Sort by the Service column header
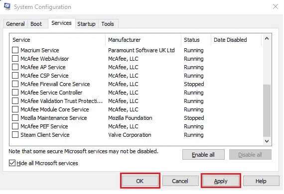 58,40
